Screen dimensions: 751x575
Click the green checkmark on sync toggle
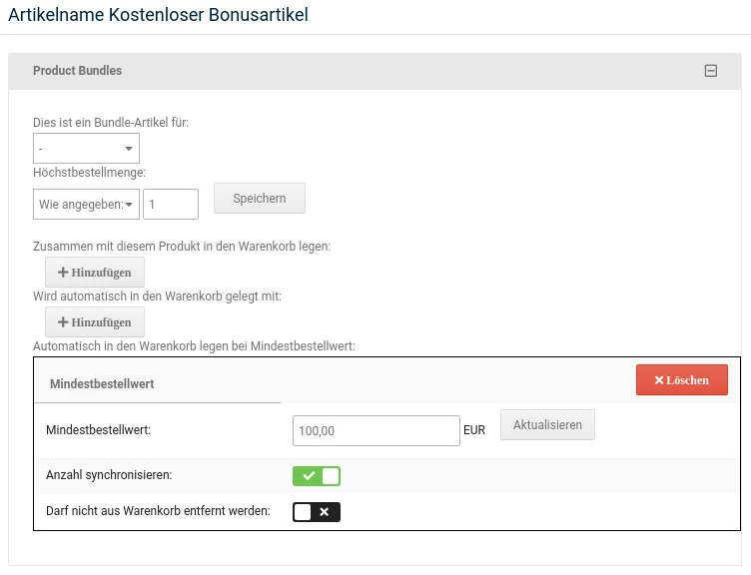[x=309, y=476]
